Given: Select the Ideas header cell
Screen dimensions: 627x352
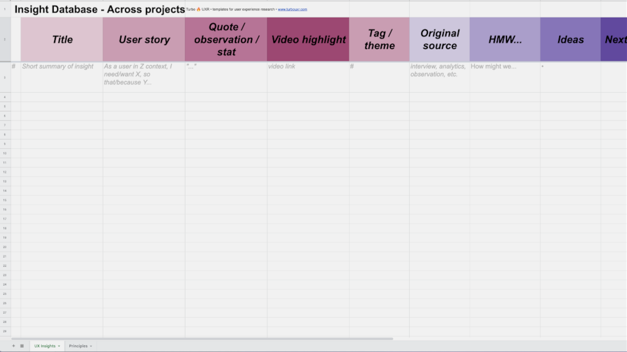Looking at the screenshot, I should (x=570, y=39).
